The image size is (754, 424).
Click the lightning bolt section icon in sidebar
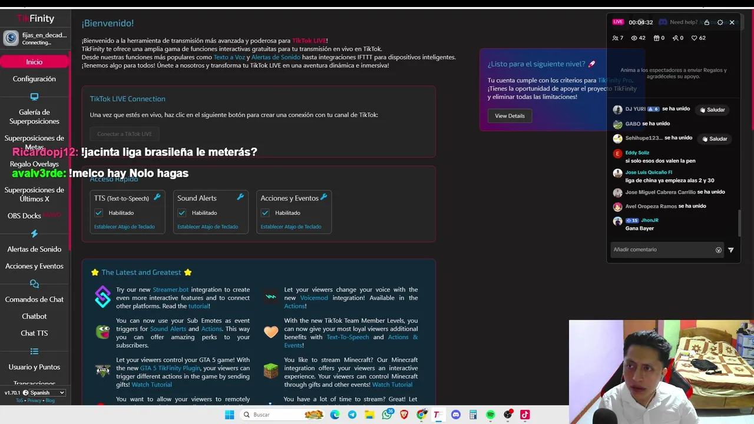click(x=34, y=233)
